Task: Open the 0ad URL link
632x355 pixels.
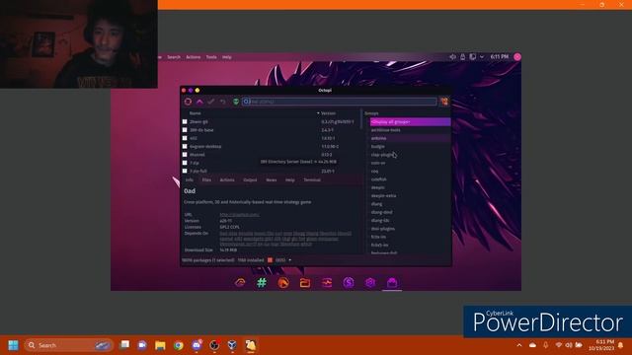Action: (239, 215)
